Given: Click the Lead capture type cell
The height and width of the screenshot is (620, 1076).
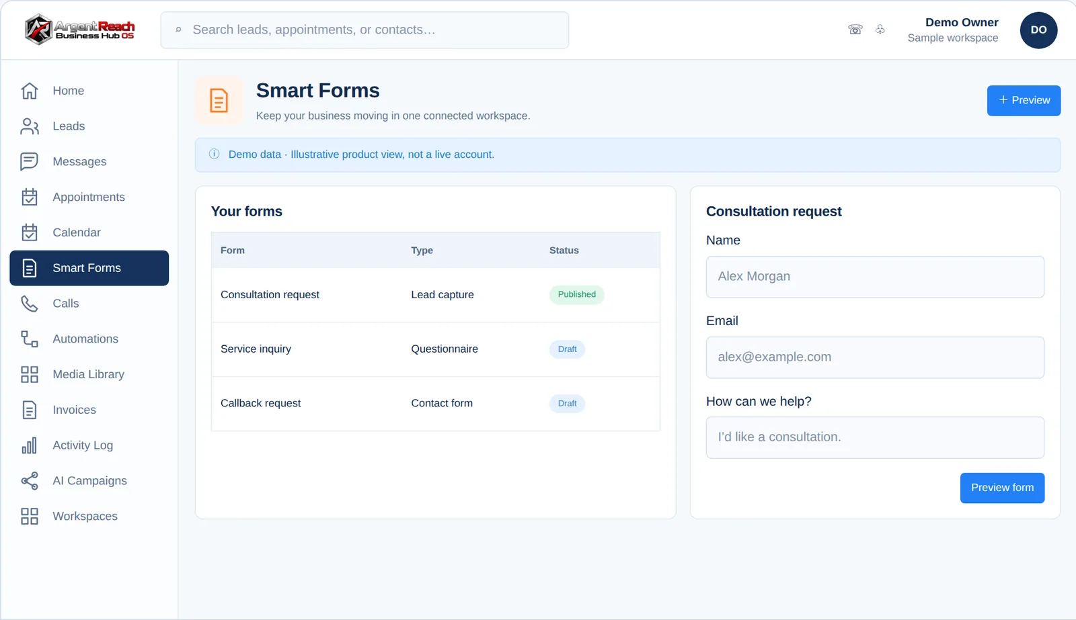Looking at the screenshot, I should tap(443, 295).
